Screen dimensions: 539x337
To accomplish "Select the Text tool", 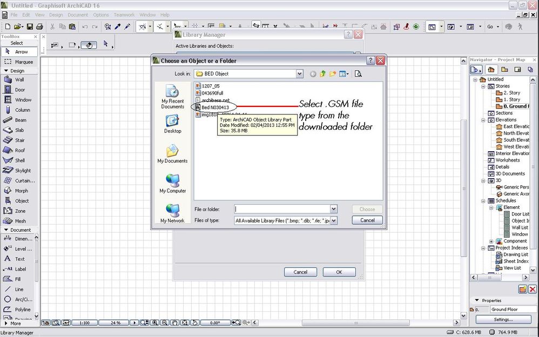I will [17, 259].
